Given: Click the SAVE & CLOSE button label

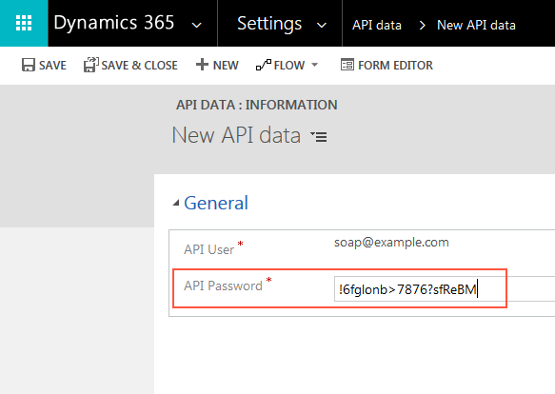Looking at the screenshot, I should tap(139, 66).
